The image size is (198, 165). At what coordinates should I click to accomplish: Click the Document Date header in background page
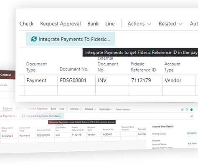pos(7,129)
